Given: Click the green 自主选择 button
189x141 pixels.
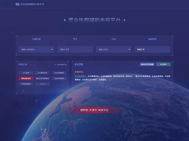Looking at the screenshot, I should pyautogui.click(x=163, y=64).
